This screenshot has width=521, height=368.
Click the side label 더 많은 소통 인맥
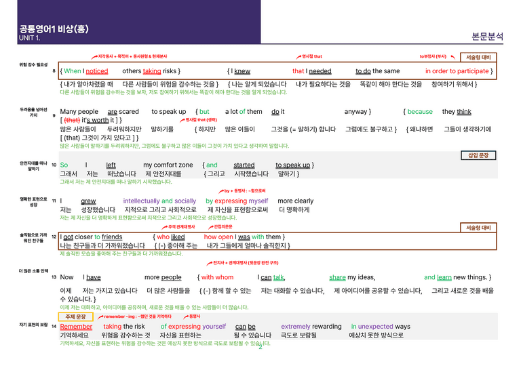[x=33, y=271]
